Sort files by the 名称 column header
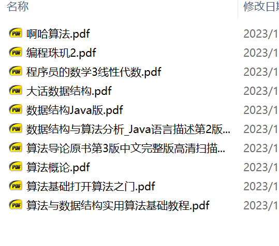 point(18,6)
